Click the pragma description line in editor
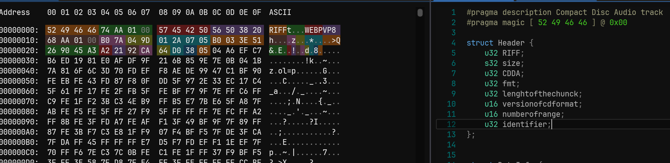 564,12
